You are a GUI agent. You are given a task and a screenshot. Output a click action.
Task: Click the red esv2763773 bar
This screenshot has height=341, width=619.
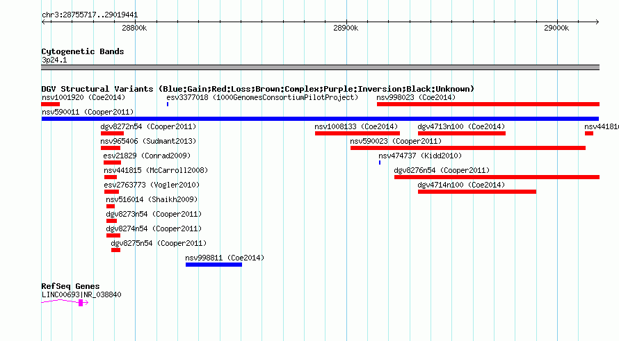tap(112, 192)
